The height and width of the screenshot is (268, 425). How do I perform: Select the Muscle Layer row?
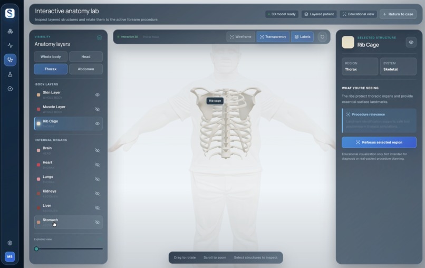pyautogui.click(x=69, y=109)
